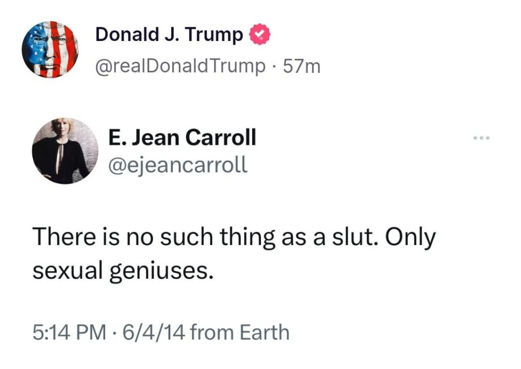Open the @ejeancarroll handle link
Image resolution: width=521 pixels, height=369 pixels.
pyautogui.click(x=178, y=164)
